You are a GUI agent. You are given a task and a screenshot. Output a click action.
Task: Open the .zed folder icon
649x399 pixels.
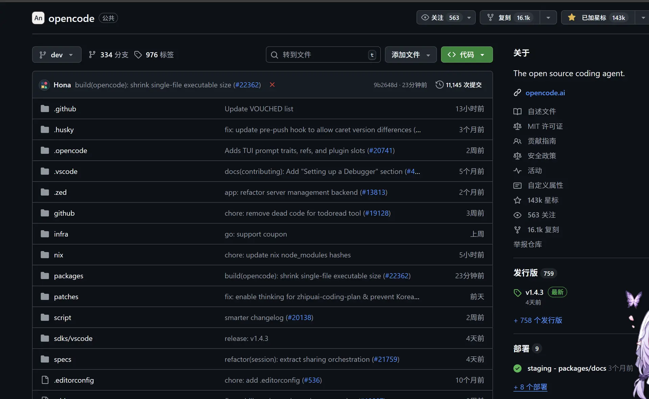[45, 192]
